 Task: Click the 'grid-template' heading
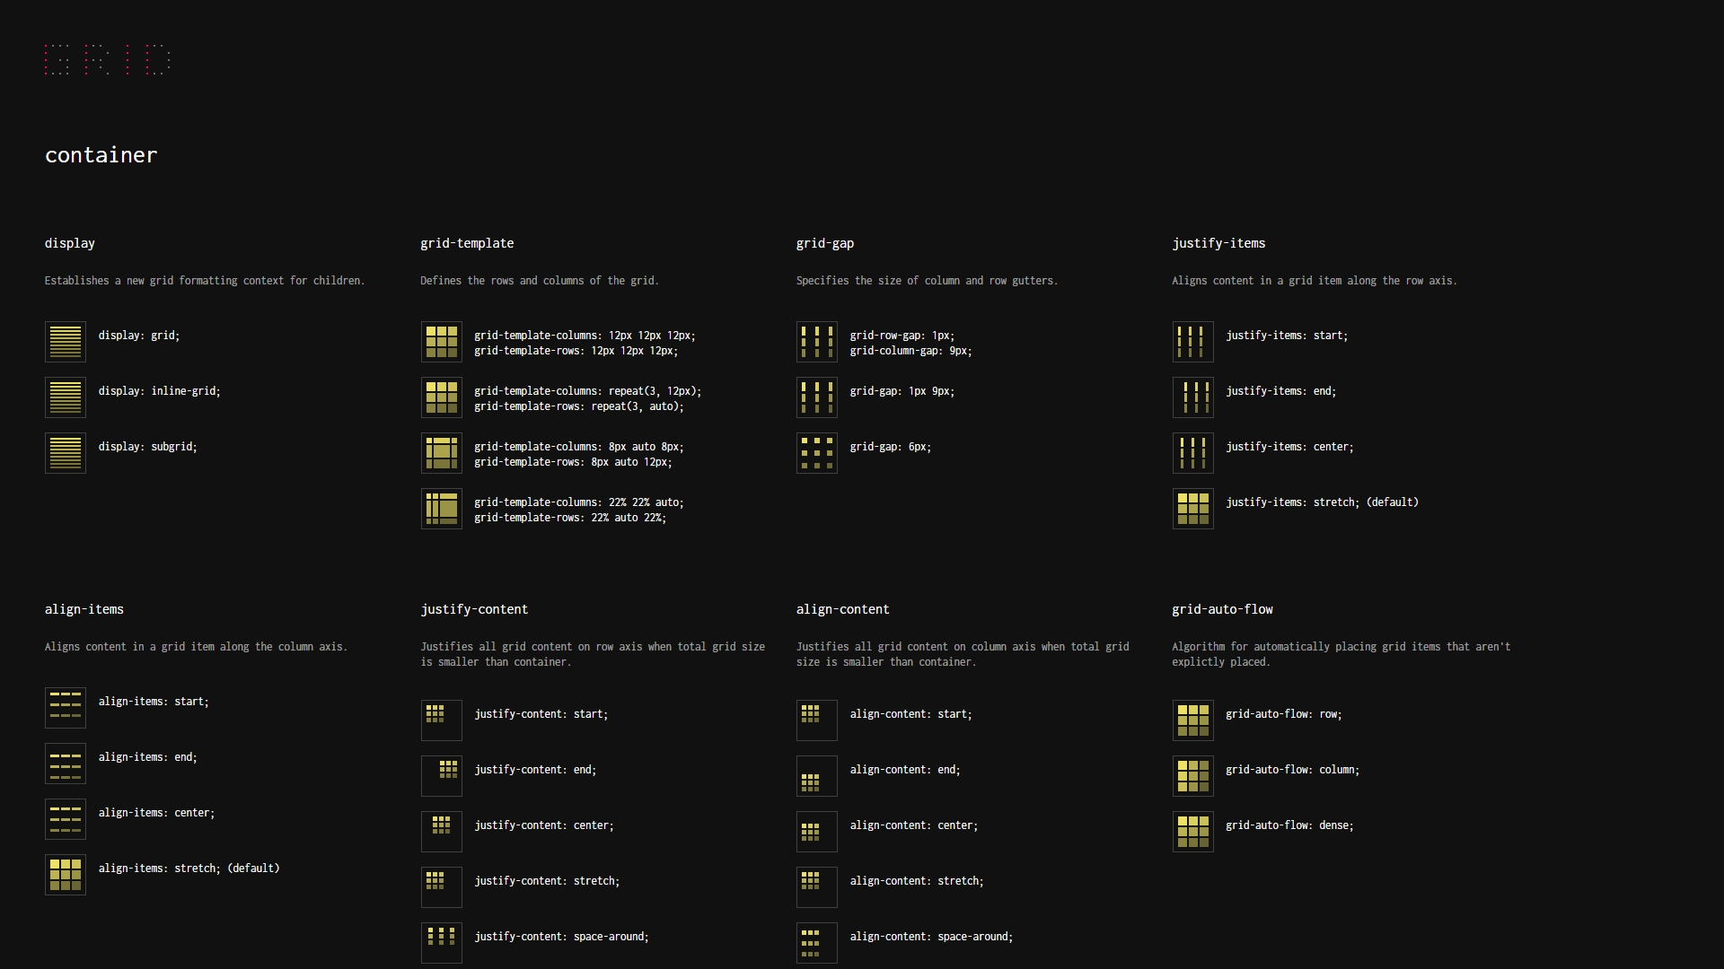pos(467,244)
